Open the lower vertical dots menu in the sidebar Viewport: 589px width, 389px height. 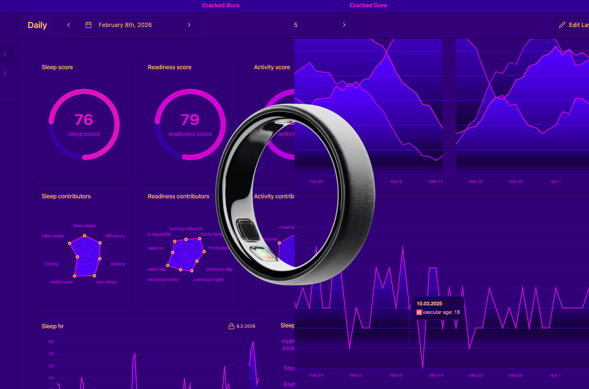click(x=5, y=73)
